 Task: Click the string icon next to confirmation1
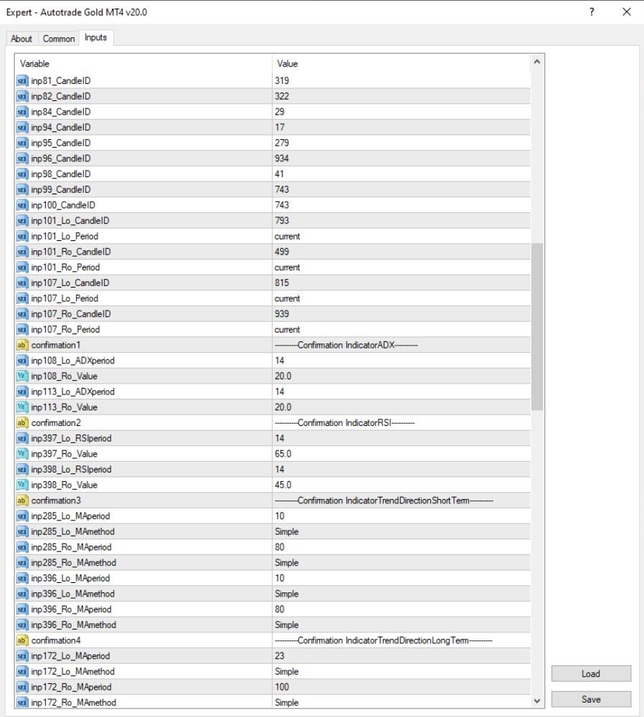[x=22, y=346]
